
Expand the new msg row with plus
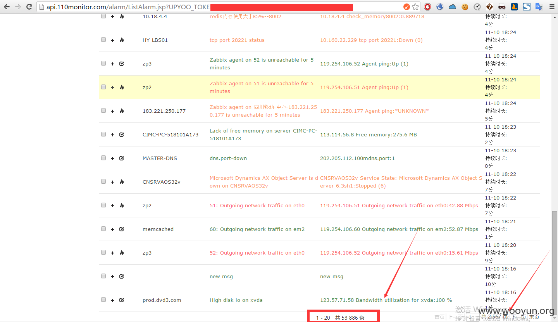click(x=112, y=277)
